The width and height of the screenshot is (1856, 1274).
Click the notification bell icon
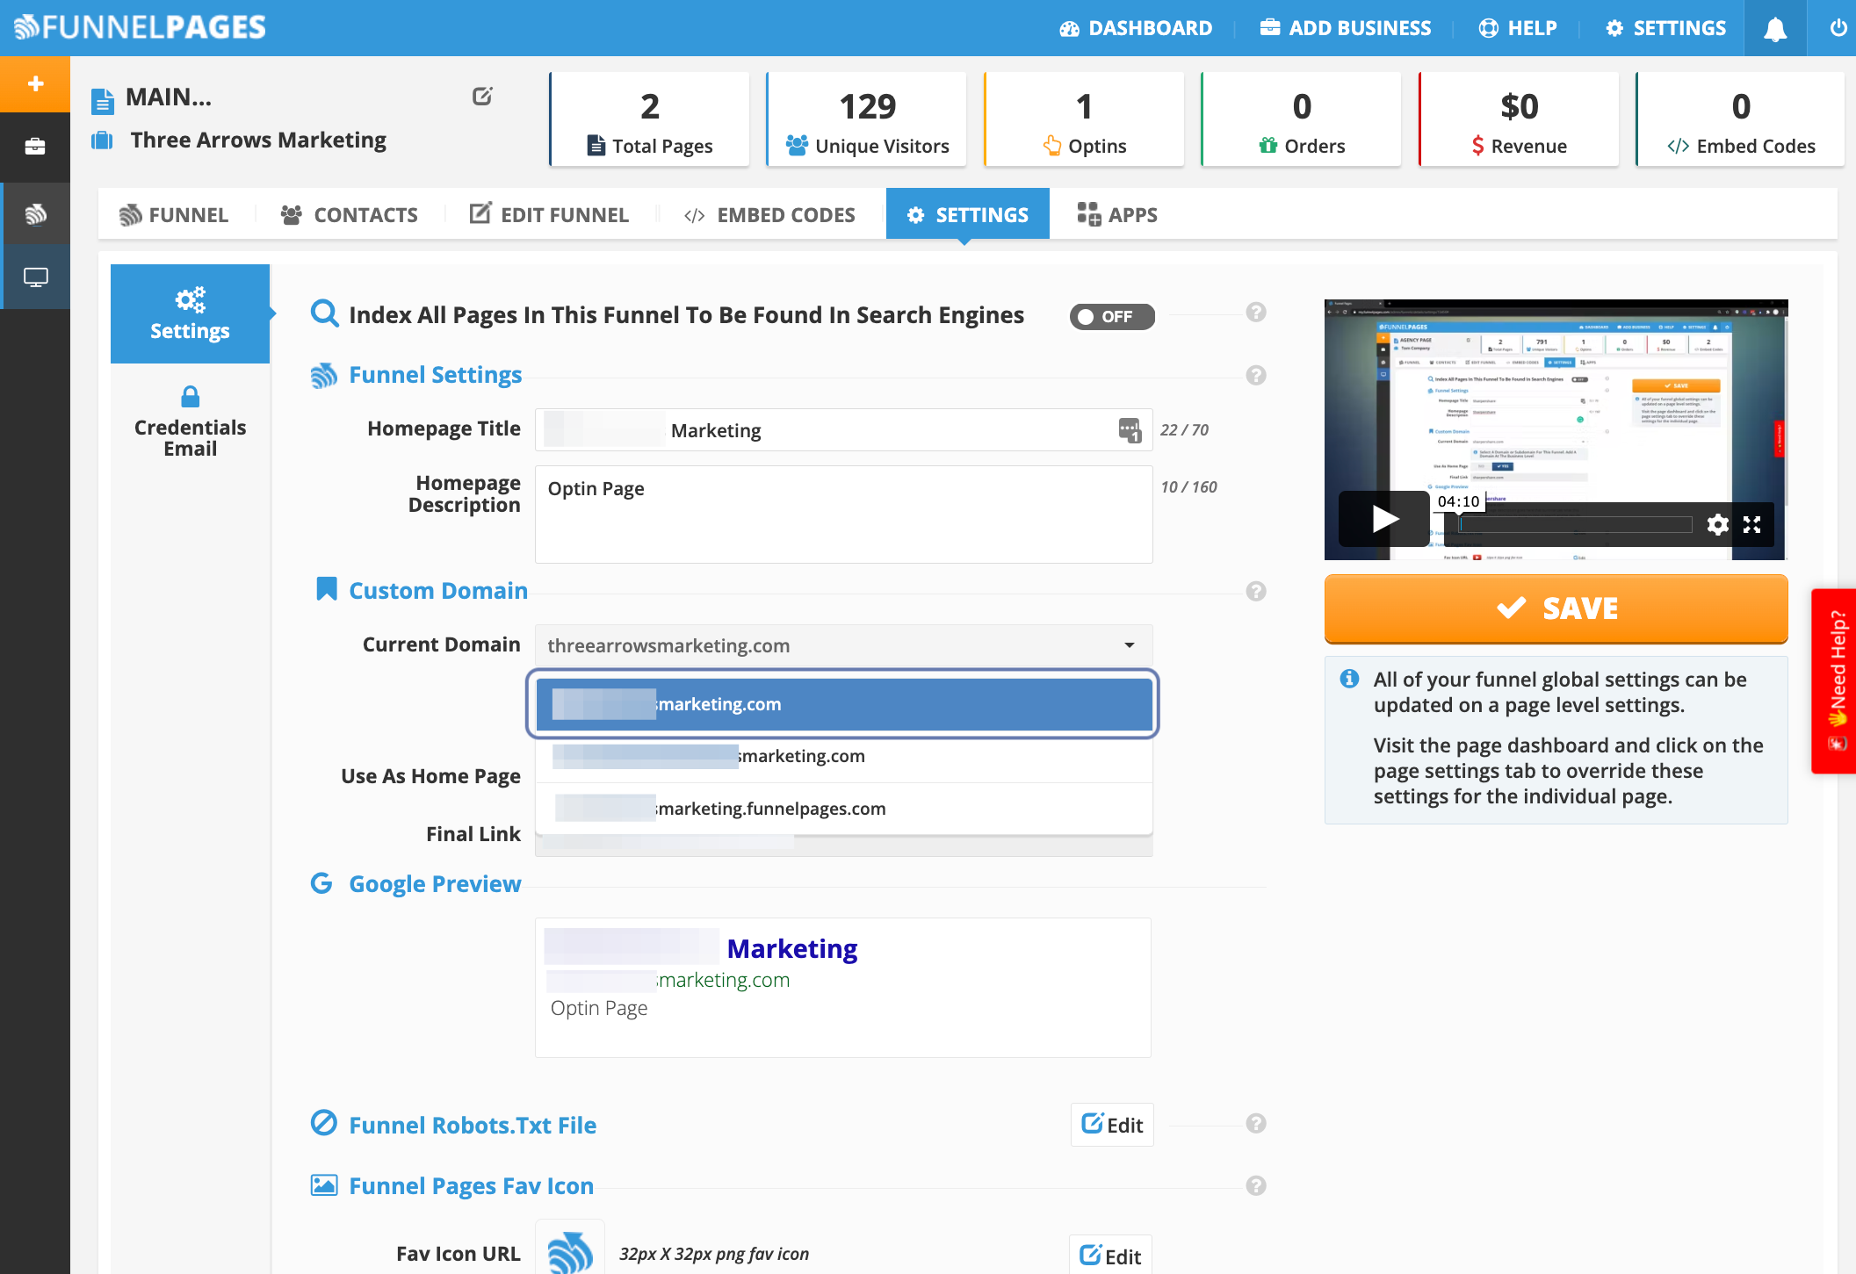1774,29
